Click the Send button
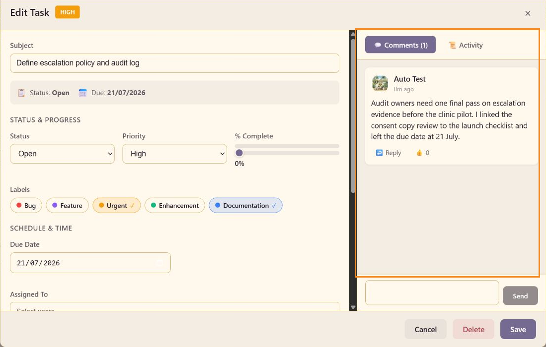The height and width of the screenshot is (347, 546). tap(520, 295)
